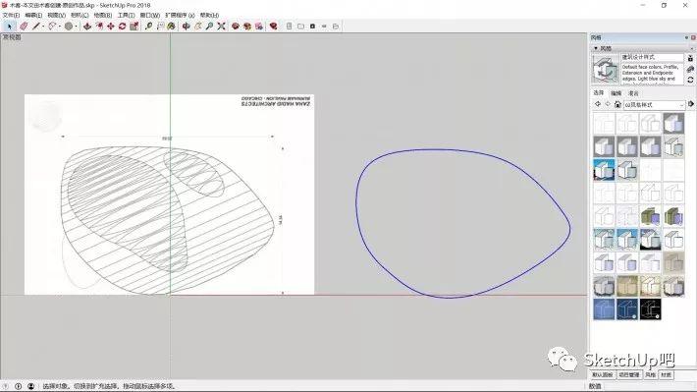
Task: Activate the red Rotate tool
Action: [x=123, y=27]
